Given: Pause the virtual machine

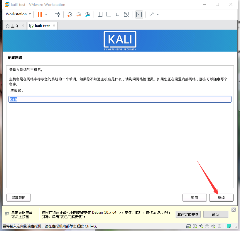Looking at the screenshot, I should click(40, 14).
